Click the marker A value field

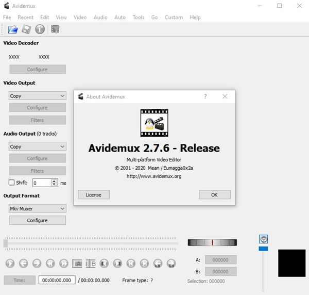[221, 260]
